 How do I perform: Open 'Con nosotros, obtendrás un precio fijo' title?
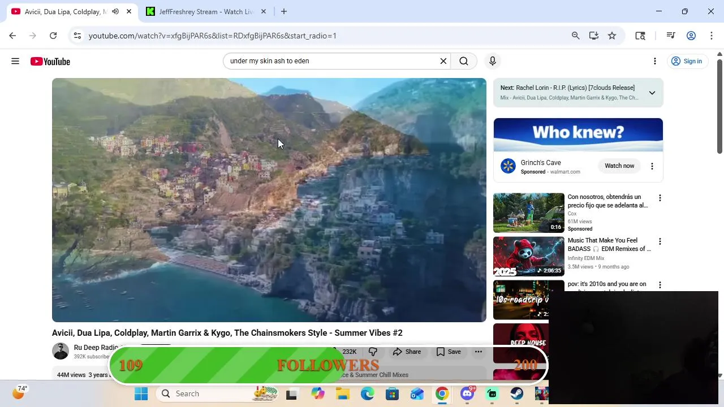[608, 201]
